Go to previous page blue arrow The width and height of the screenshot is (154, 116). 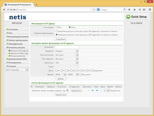coord(93,90)
